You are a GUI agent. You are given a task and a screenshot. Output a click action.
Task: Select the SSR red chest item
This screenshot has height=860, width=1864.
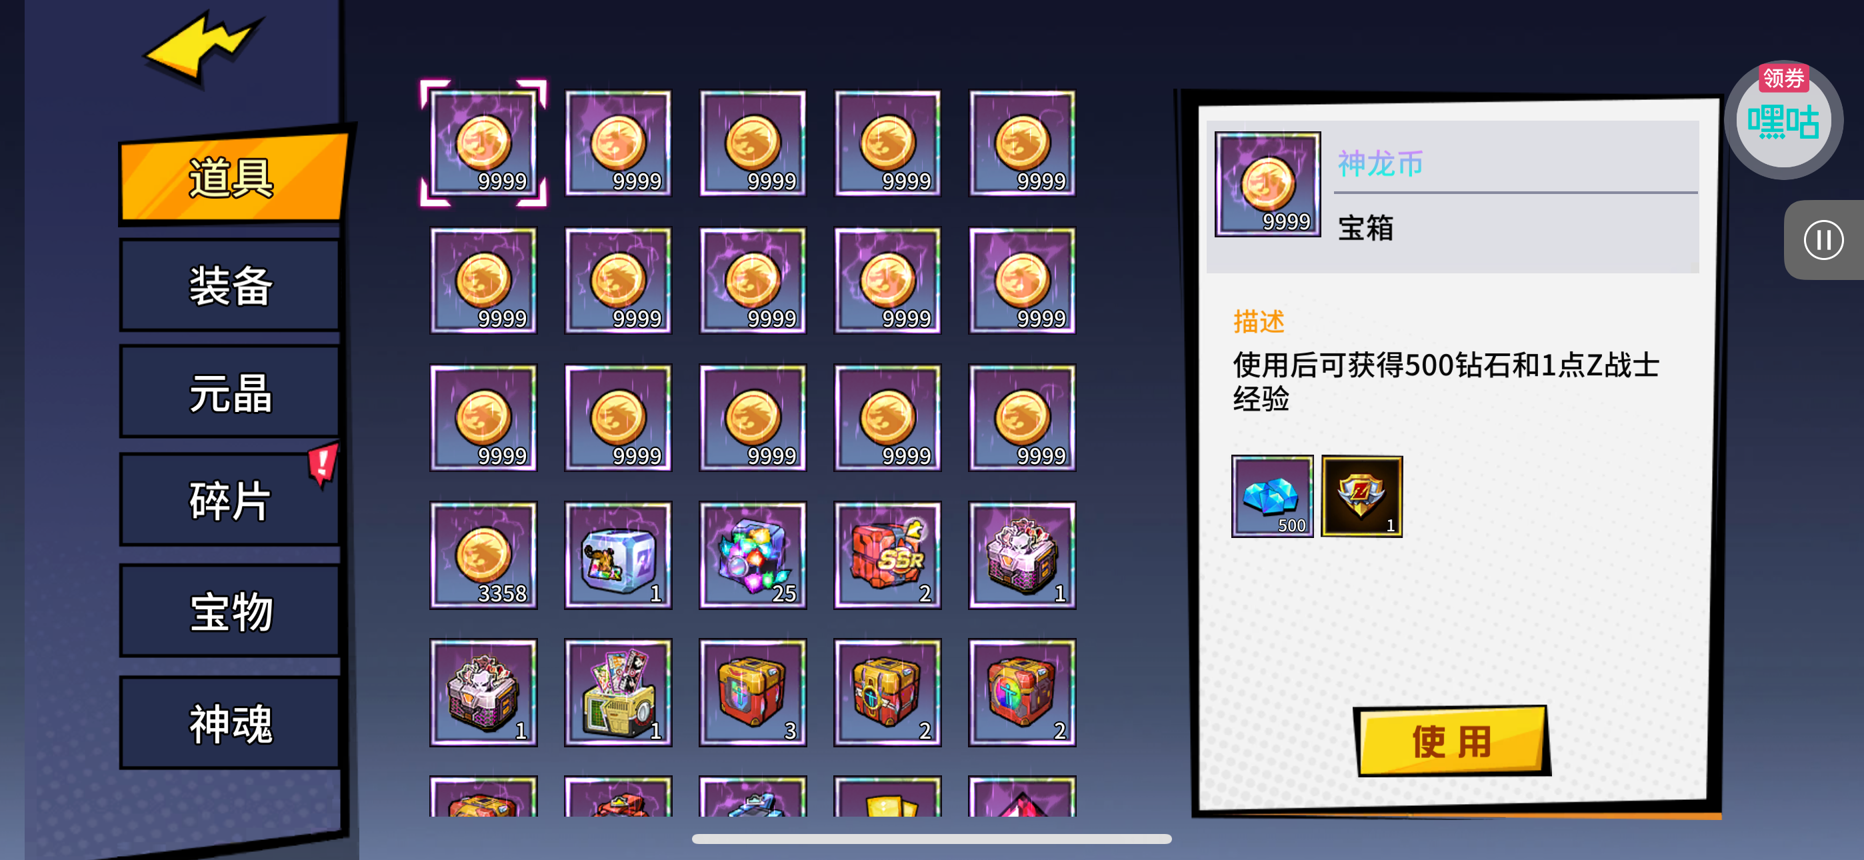887,555
